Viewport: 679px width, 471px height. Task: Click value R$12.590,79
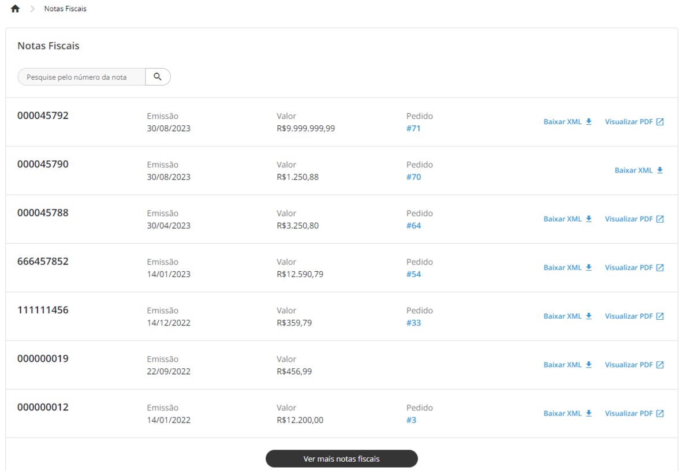[300, 274]
